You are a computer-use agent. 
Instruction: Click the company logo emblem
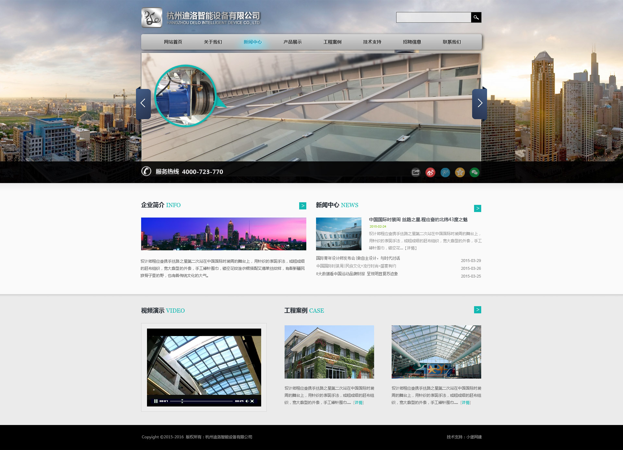coord(152,18)
